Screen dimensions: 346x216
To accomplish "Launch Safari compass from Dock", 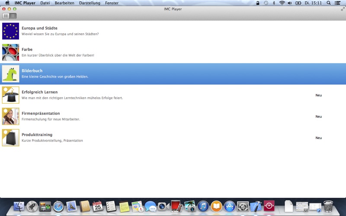I will 58,206.
